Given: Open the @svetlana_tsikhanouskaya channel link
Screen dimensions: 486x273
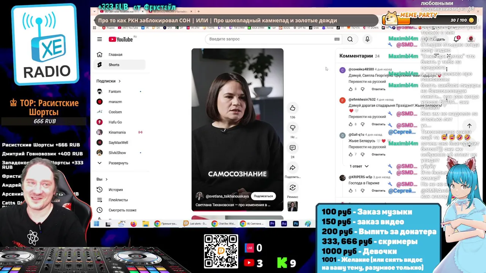Looking at the screenshot, I should pyautogui.click(x=227, y=196).
